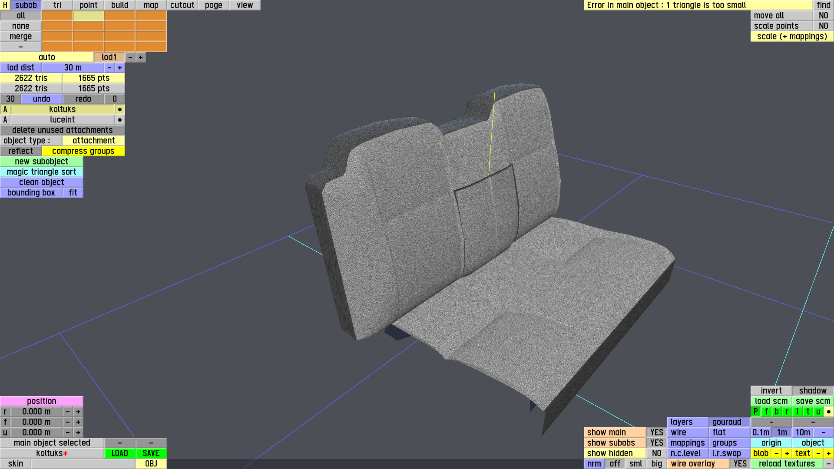Click the 't' top view button

[x=808, y=412]
